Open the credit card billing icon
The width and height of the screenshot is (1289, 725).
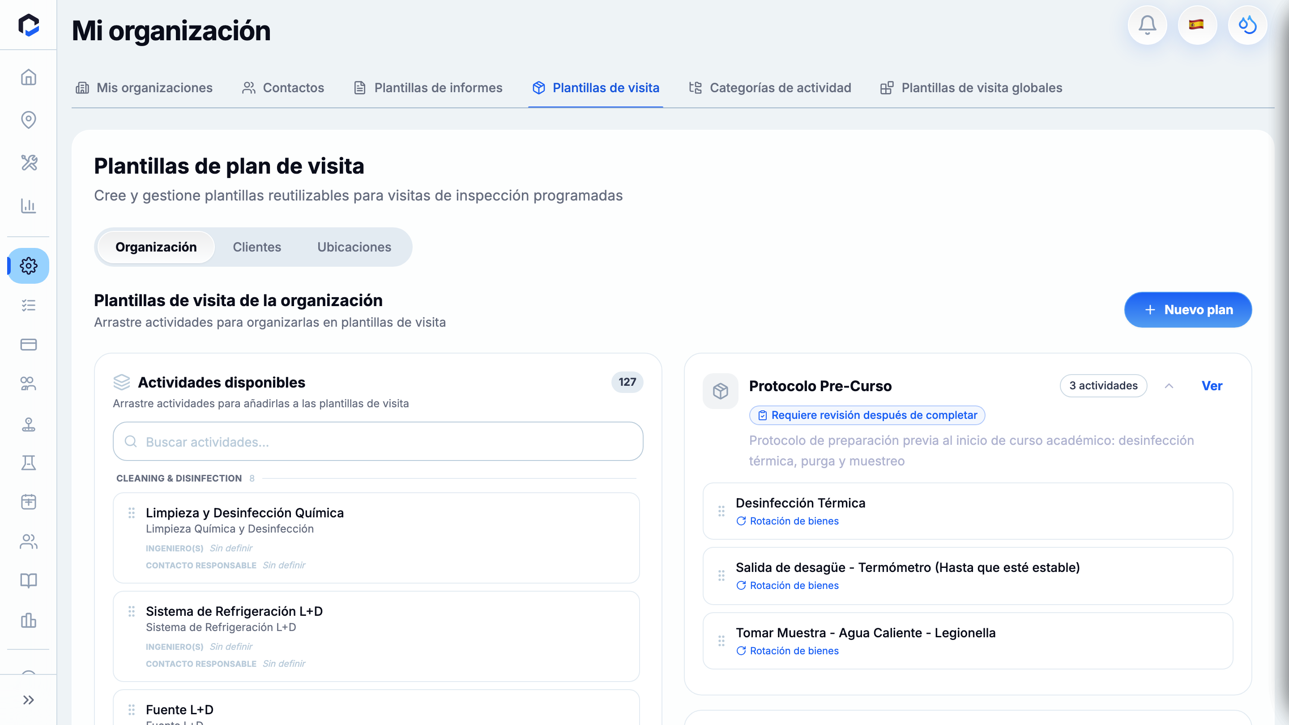(29, 344)
